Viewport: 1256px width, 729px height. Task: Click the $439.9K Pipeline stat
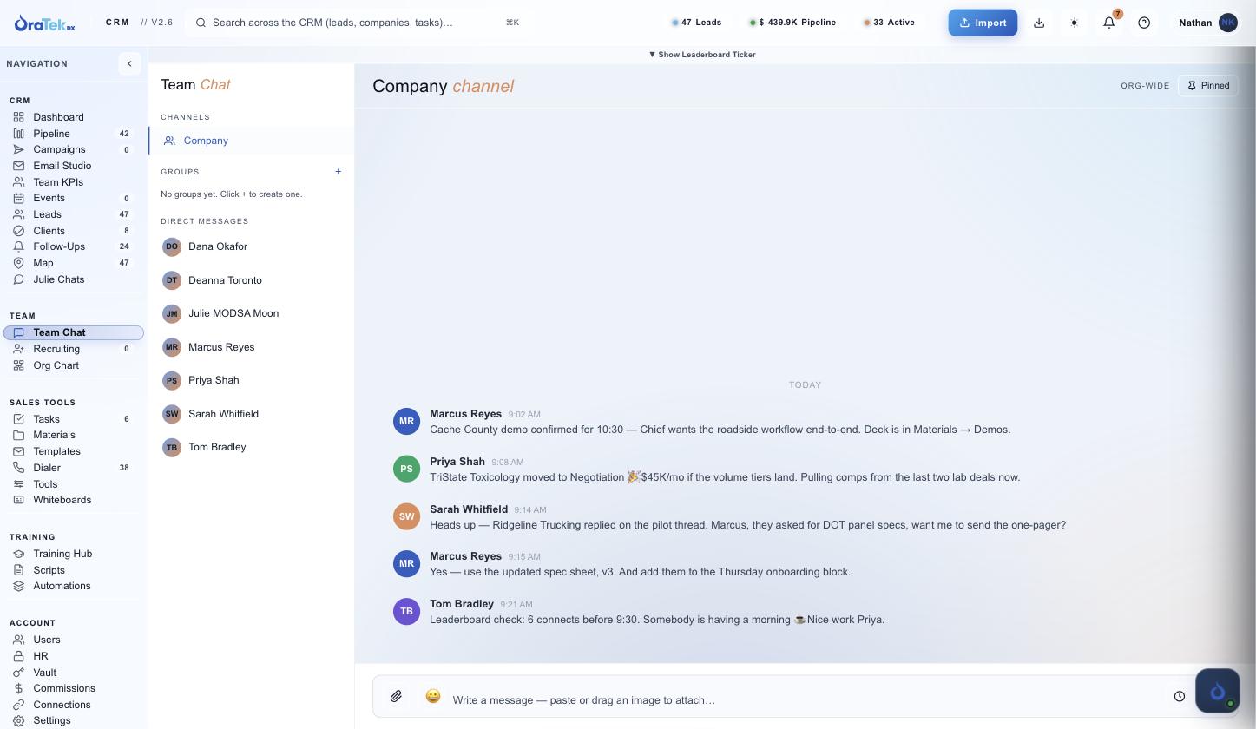[792, 23]
